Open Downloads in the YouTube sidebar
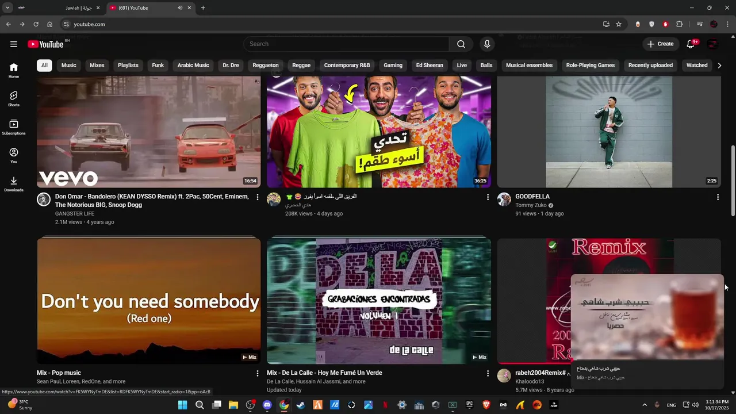Screen dimensions: 736x414 coord(14,184)
